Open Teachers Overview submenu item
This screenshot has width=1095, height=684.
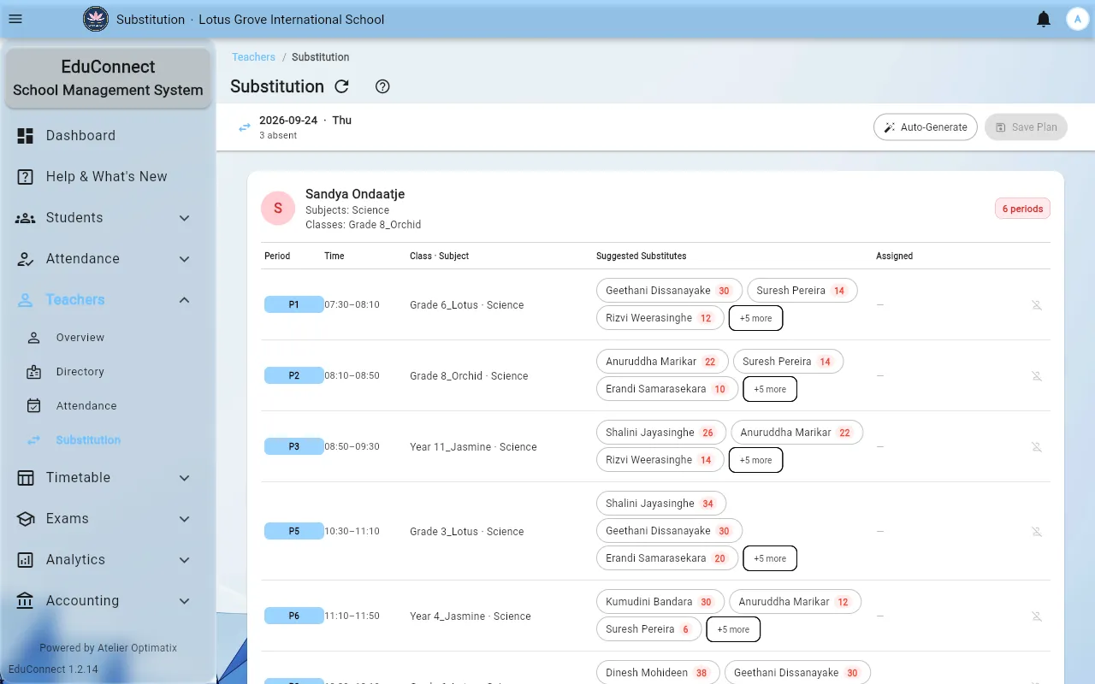(108, 337)
